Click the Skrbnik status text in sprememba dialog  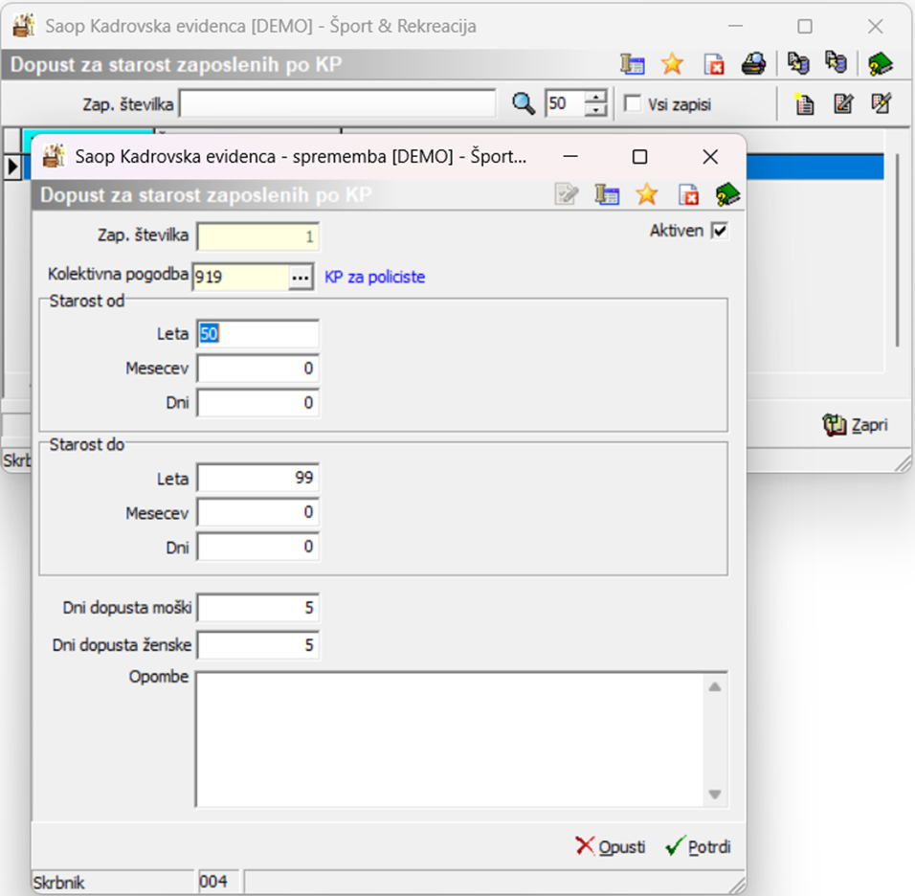pyautogui.click(x=59, y=882)
